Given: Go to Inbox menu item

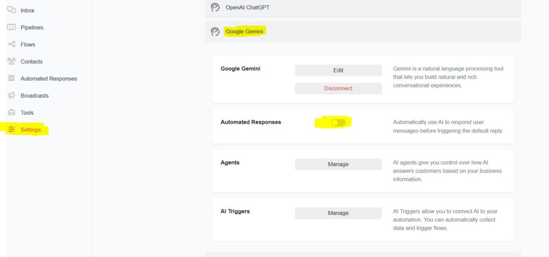Looking at the screenshot, I should tap(27, 11).
